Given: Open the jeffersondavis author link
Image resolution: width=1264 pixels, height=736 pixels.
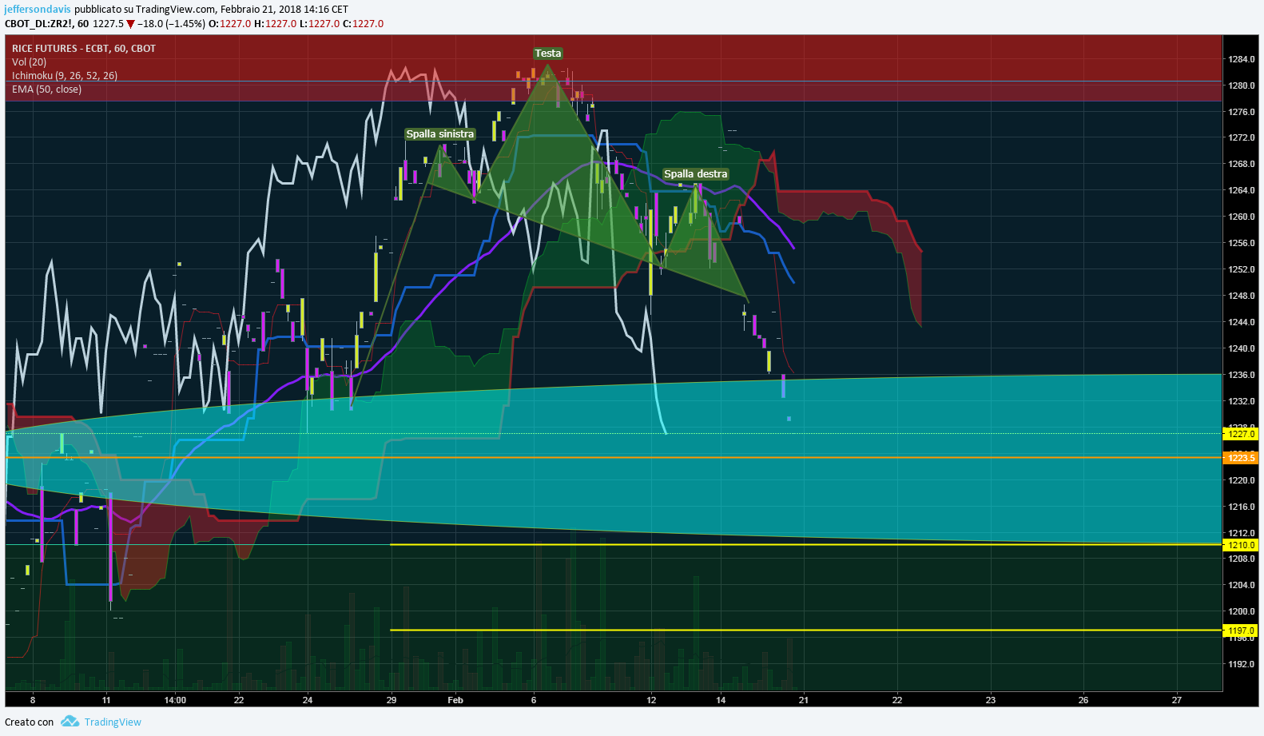Looking at the screenshot, I should [38, 10].
